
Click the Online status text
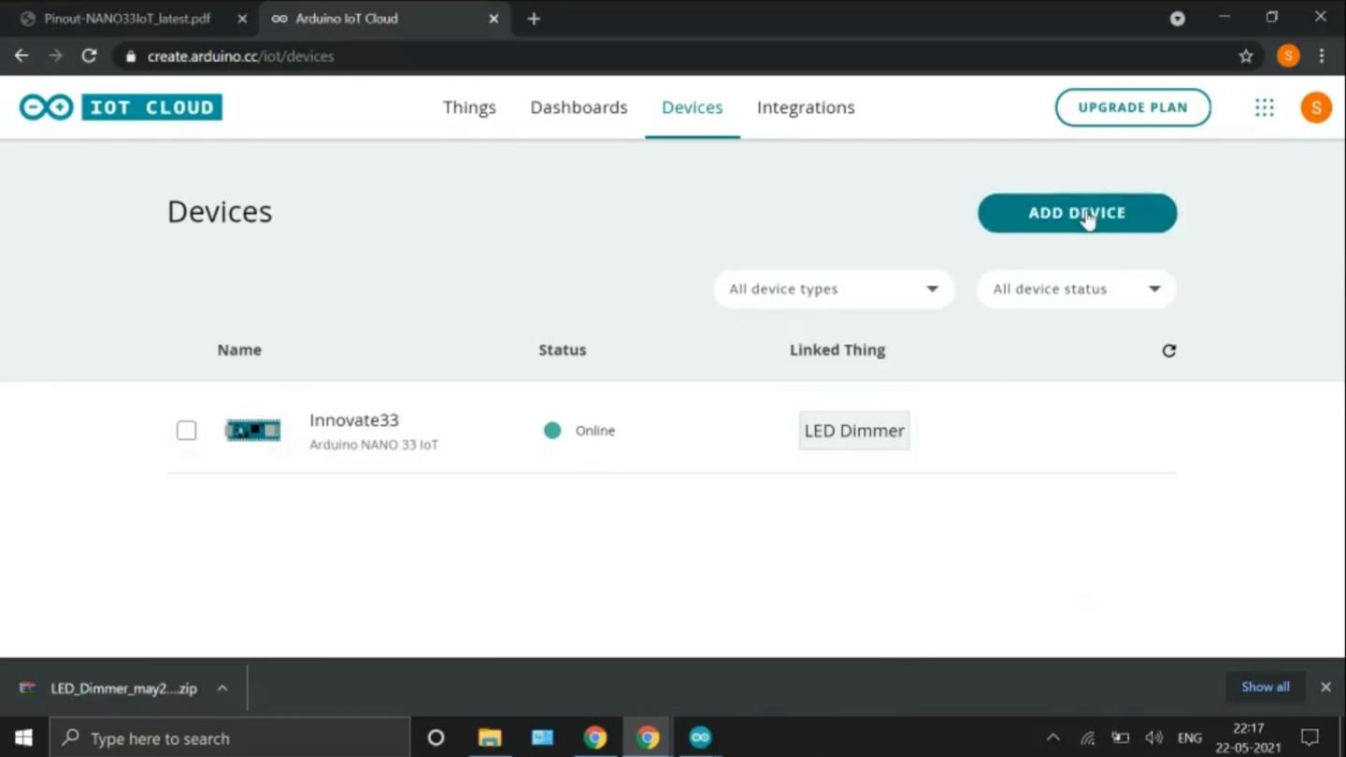tap(595, 431)
